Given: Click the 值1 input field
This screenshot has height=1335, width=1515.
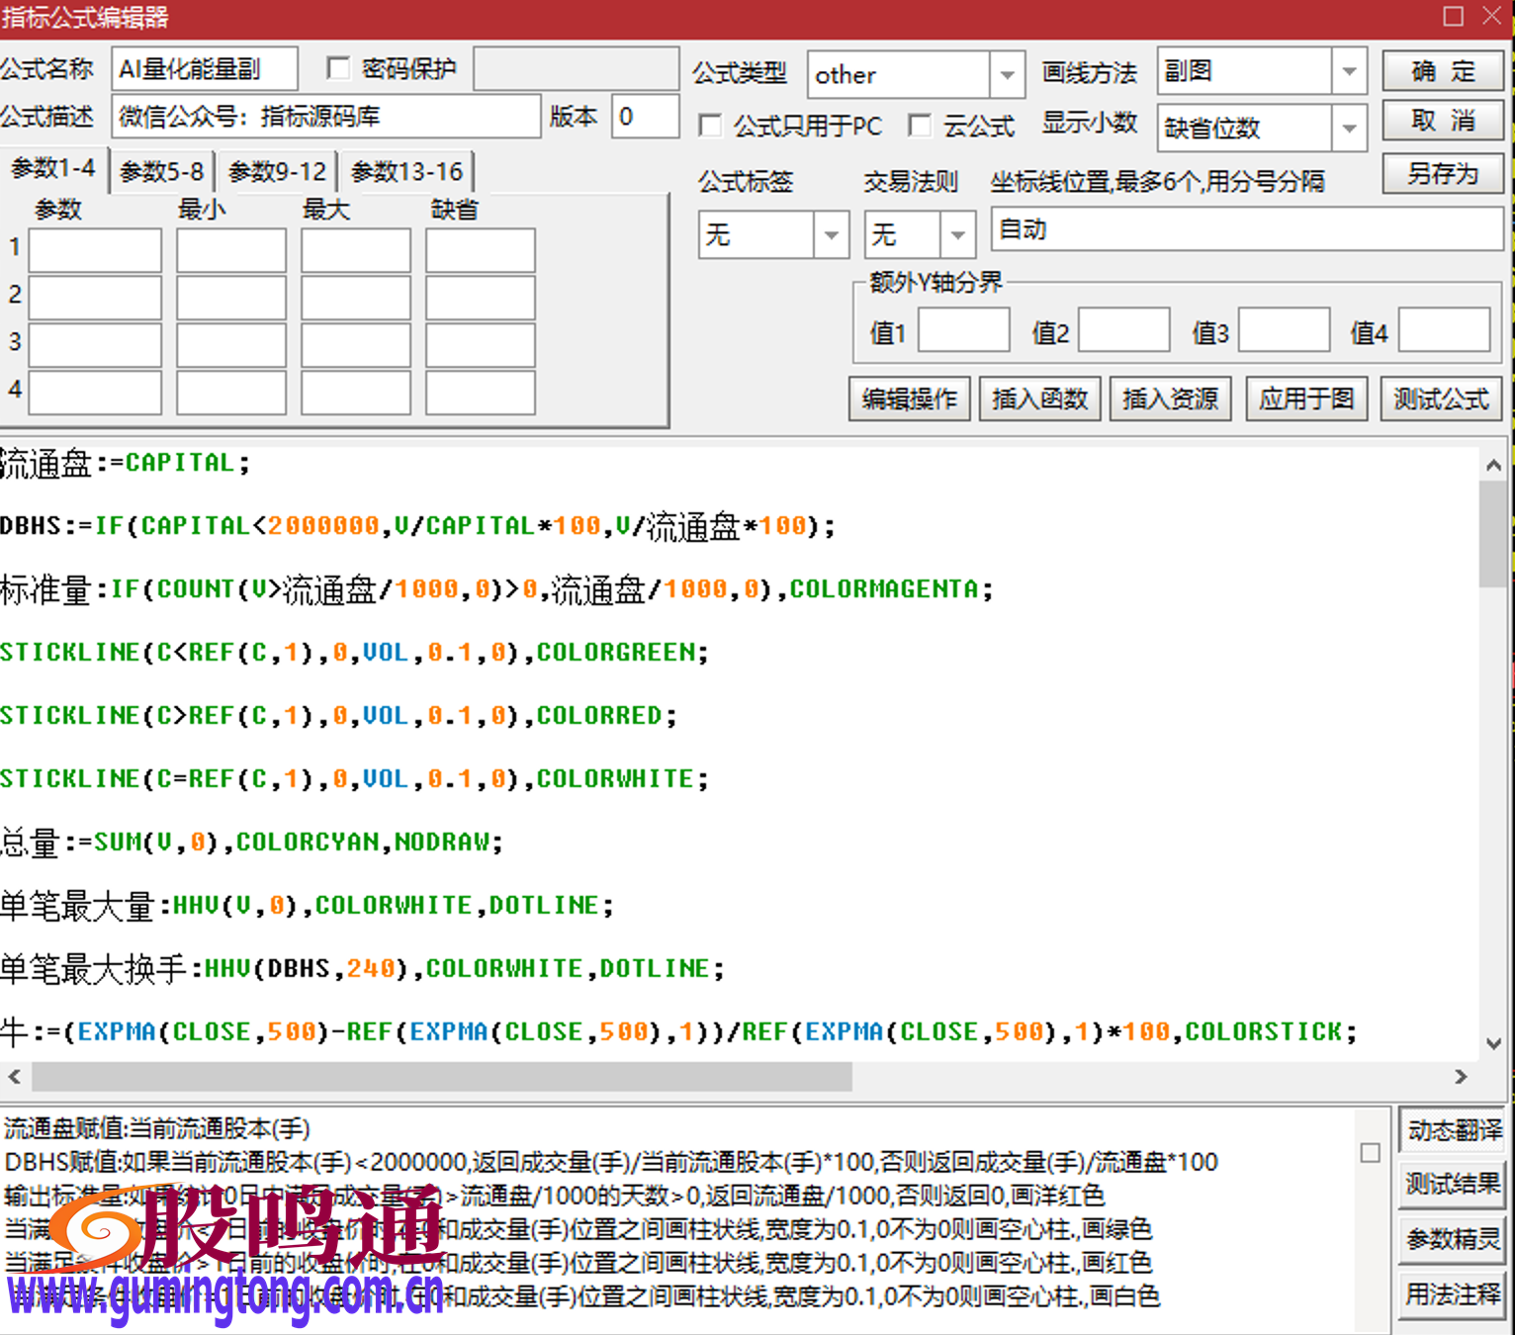Looking at the screenshot, I should point(963,329).
